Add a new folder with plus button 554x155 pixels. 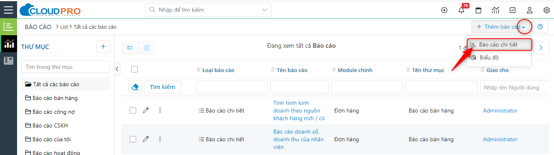pyautogui.click(x=103, y=47)
